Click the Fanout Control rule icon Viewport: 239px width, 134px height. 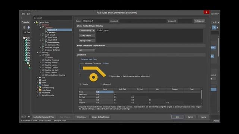(x=43, y=73)
